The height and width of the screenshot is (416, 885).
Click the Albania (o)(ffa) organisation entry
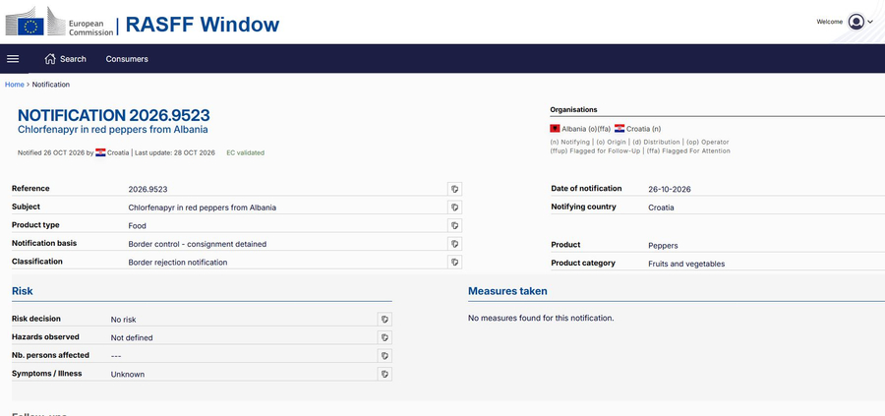tap(580, 129)
